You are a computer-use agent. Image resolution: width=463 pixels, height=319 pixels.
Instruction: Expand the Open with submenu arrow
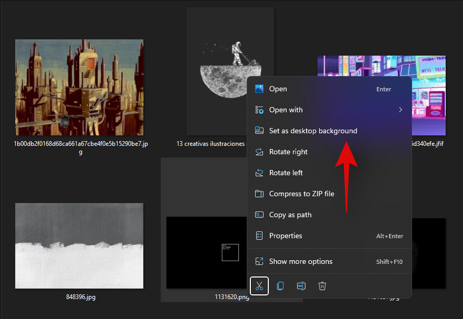(x=400, y=110)
